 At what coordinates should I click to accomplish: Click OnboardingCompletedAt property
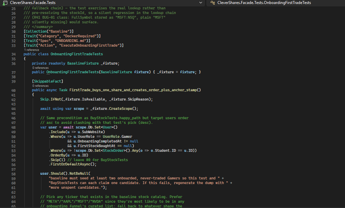(x=100, y=141)
